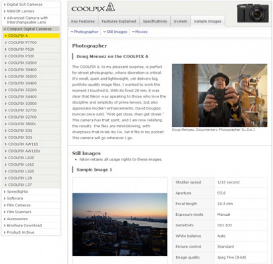Open COOLPIX AW110s in the sidebar

click(31, 151)
